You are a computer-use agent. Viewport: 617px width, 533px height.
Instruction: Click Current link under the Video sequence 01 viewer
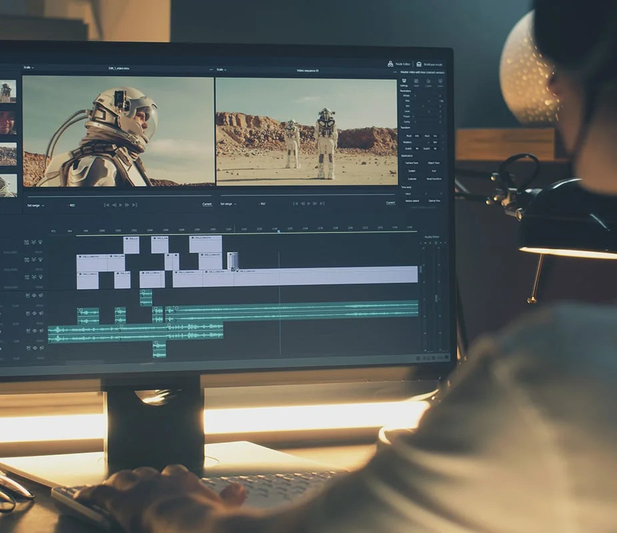point(390,203)
